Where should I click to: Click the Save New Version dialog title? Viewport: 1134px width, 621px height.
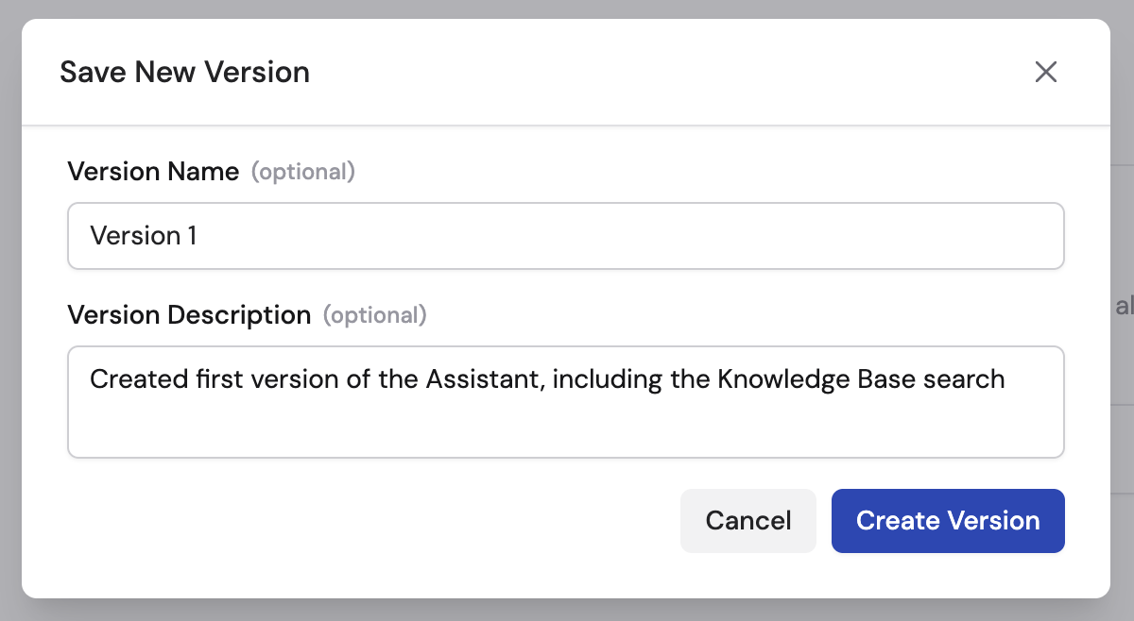[x=184, y=72]
